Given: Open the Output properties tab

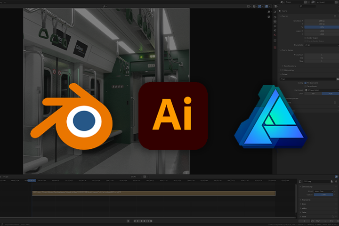Looking at the screenshot, I should pos(275,22).
